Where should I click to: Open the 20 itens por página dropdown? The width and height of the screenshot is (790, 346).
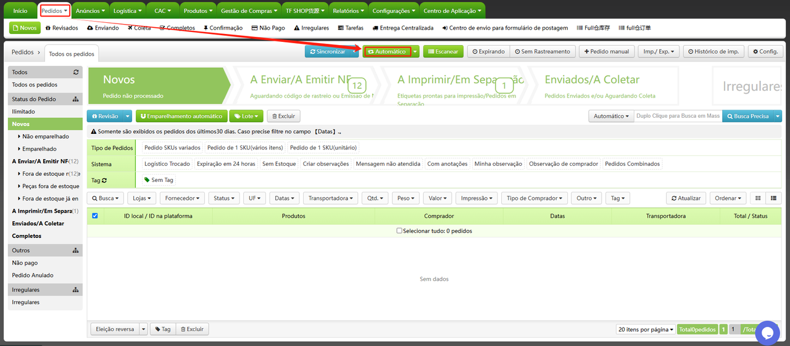(x=646, y=329)
